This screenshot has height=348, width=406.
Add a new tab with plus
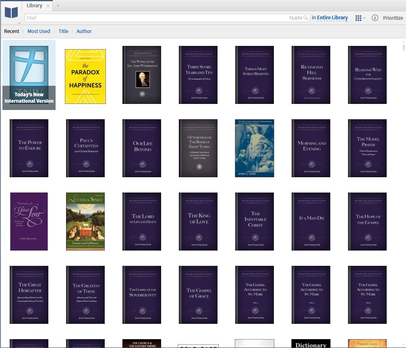pos(58,6)
